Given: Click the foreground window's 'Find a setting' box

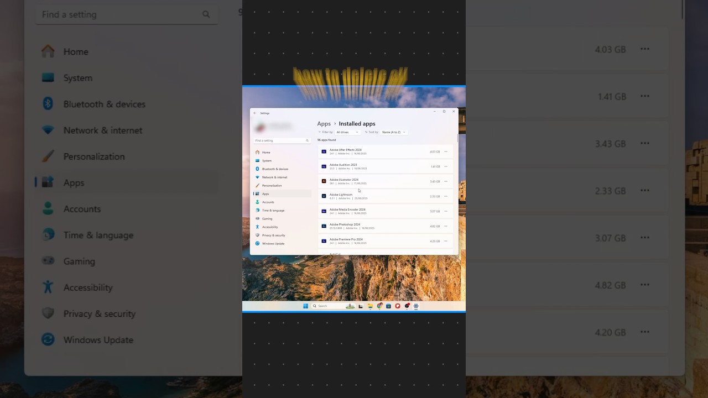Looking at the screenshot, I should 282,140.
